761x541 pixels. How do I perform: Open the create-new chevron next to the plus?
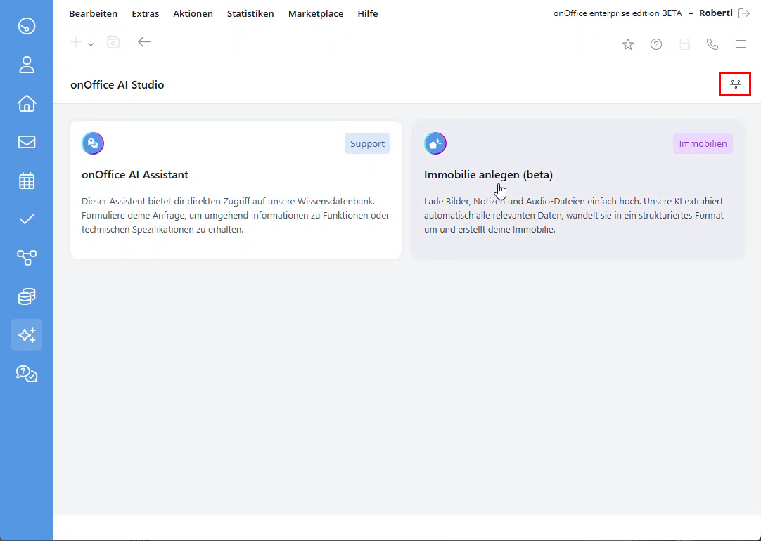coord(90,43)
